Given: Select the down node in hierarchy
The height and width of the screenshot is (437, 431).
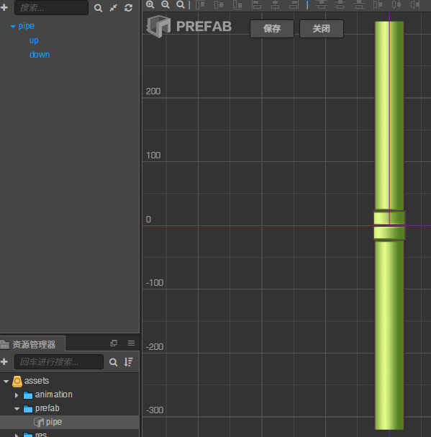Looking at the screenshot, I should tap(40, 55).
